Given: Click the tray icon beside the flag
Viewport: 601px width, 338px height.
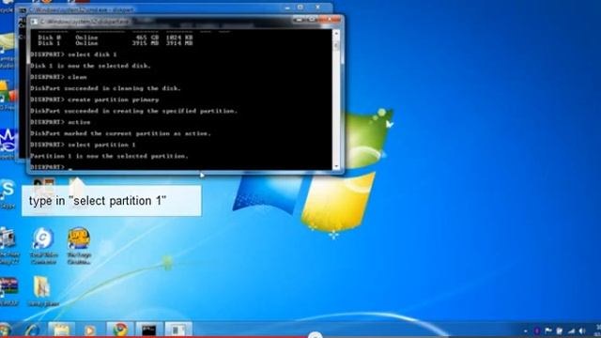Looking at the screenshot, I should click(x=560, y=330).
